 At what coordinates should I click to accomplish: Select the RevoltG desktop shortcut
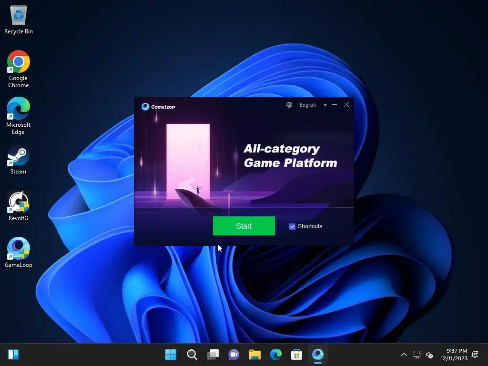19,206
